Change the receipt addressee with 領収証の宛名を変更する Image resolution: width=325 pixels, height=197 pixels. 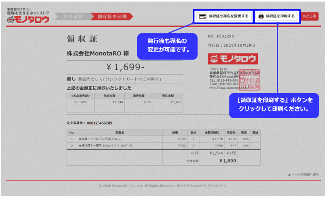coord(223,16)
